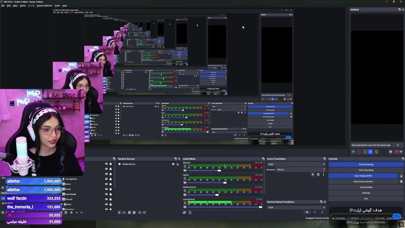Toggle lock on the microphone source
405x228 pixels.
point(110,179)
